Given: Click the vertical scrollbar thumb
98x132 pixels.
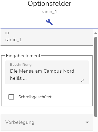Looking at the screenshot, I should pyautogui.click(x=96, y=77).
